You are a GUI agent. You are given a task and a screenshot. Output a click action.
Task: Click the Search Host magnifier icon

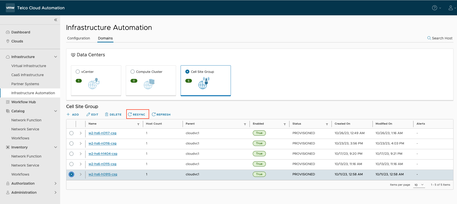429,38
